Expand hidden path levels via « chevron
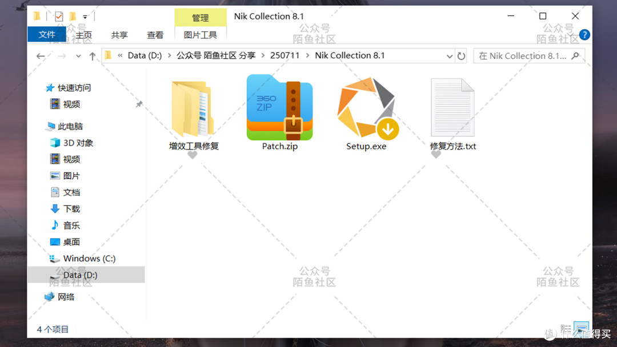617x347 pixels. click(120, 55)
